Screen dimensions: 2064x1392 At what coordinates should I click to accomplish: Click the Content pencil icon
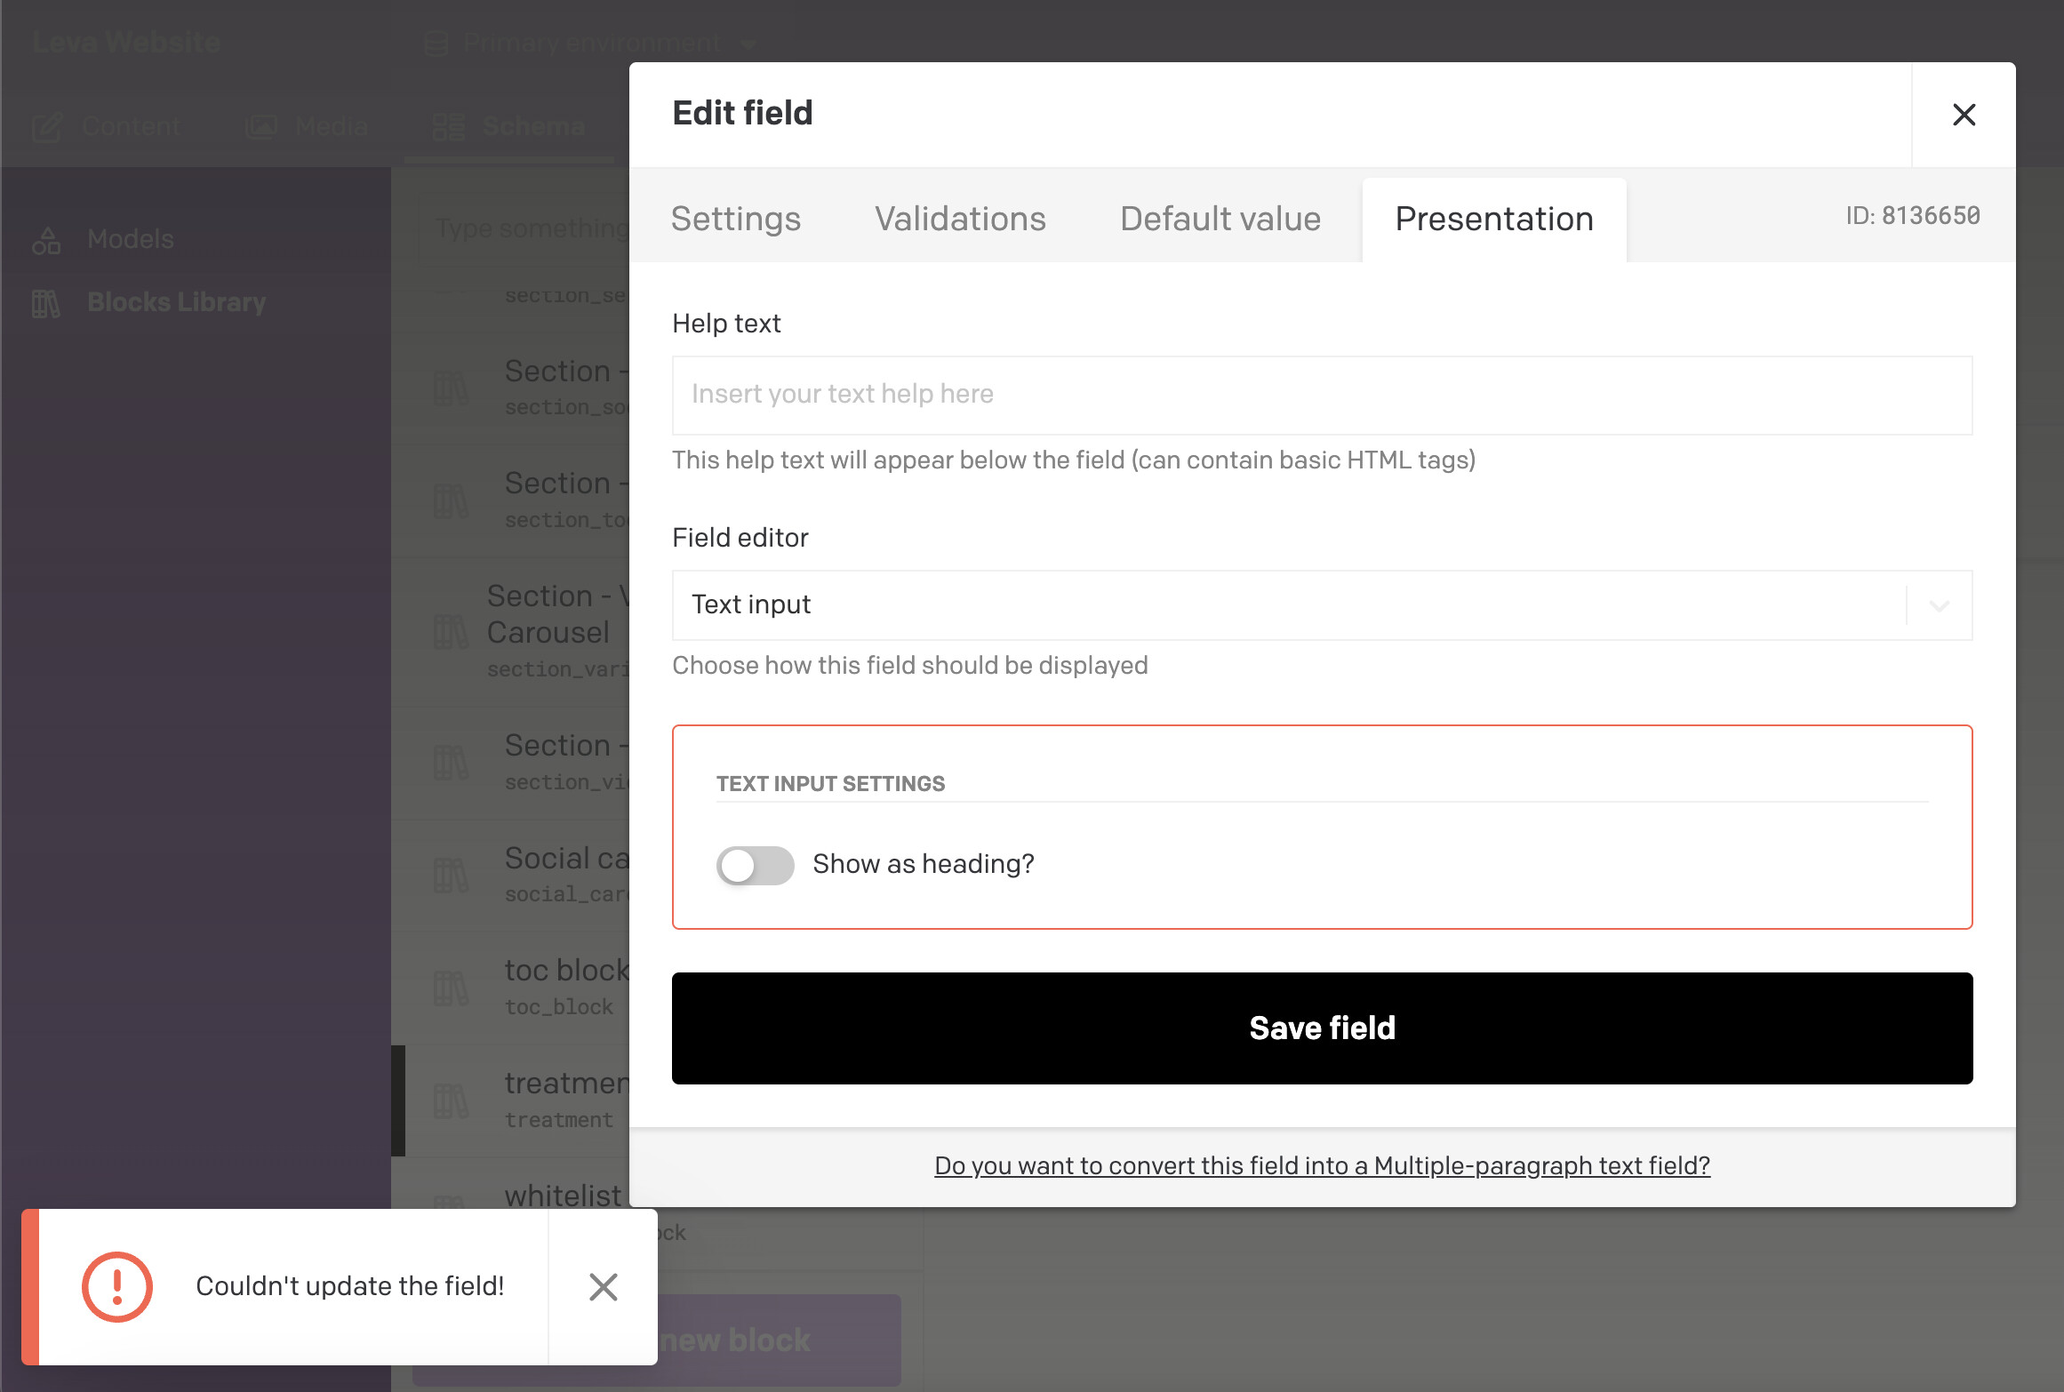(46, 127)
